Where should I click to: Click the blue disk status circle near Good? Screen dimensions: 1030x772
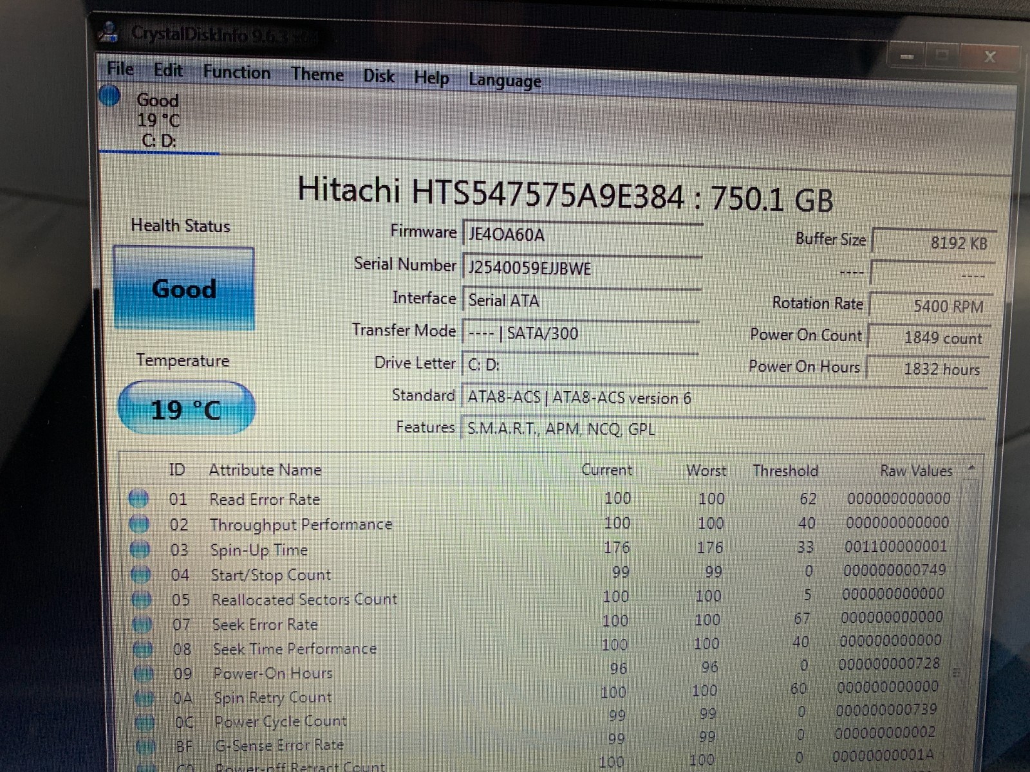point(110,96)
